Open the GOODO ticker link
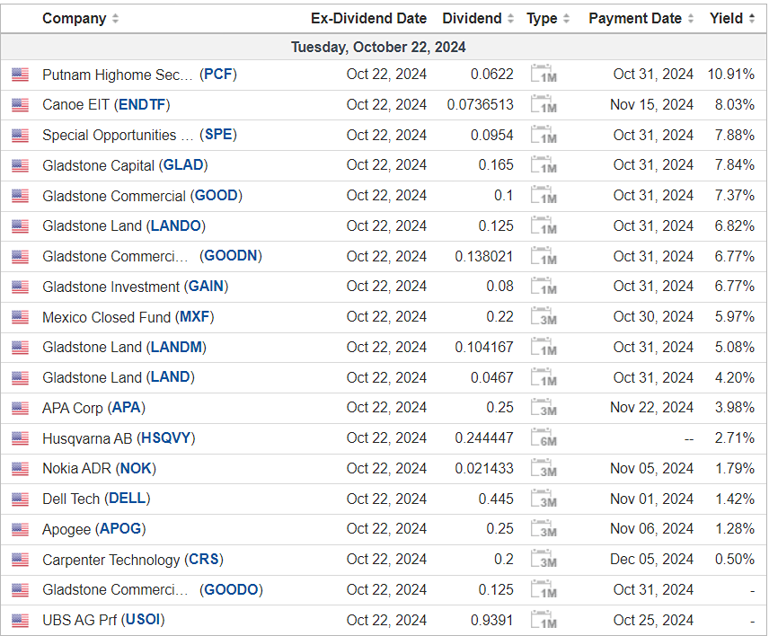Image resolution: width=769 pixels, height=636 pixels. pos(231,589)
